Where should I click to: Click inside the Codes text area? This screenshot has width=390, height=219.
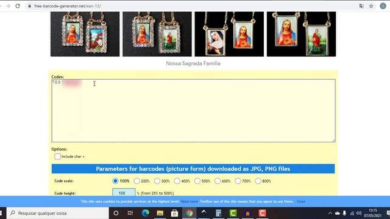193,111
